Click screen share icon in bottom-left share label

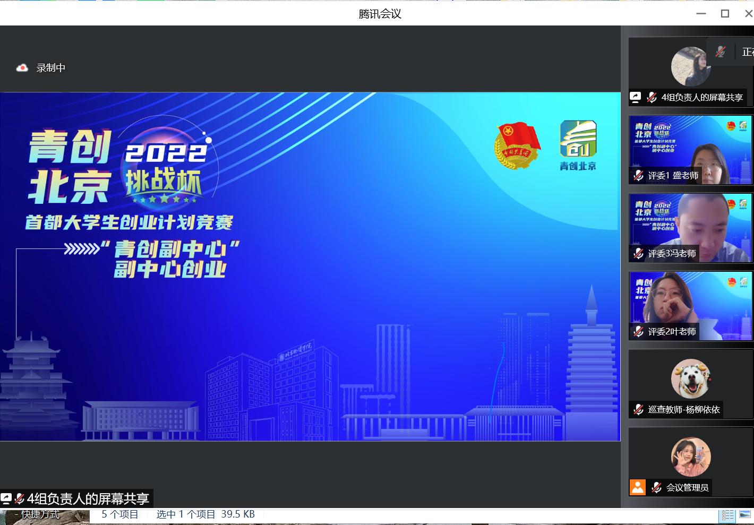tap(6, 498)
